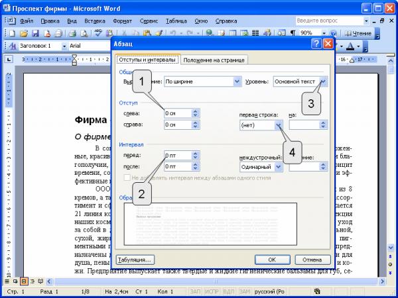The height and width of the screenshot is (298, 398).
Task: Open Print Preview from the toolbar
Action: coord(84,33)
